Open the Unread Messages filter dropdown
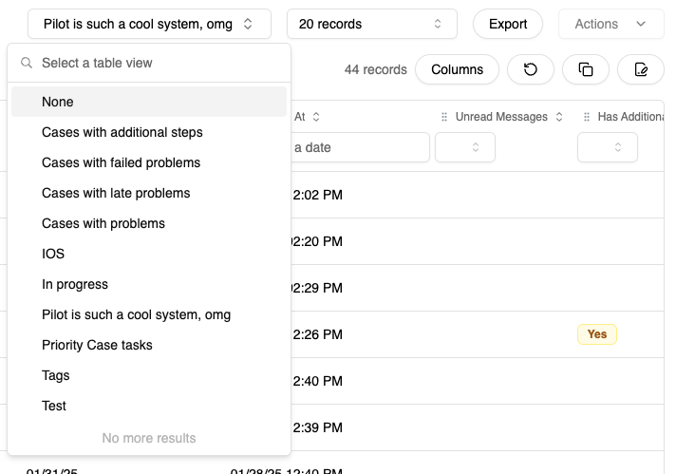The height and width of the screenshot is (474, 676). point(465,147)
